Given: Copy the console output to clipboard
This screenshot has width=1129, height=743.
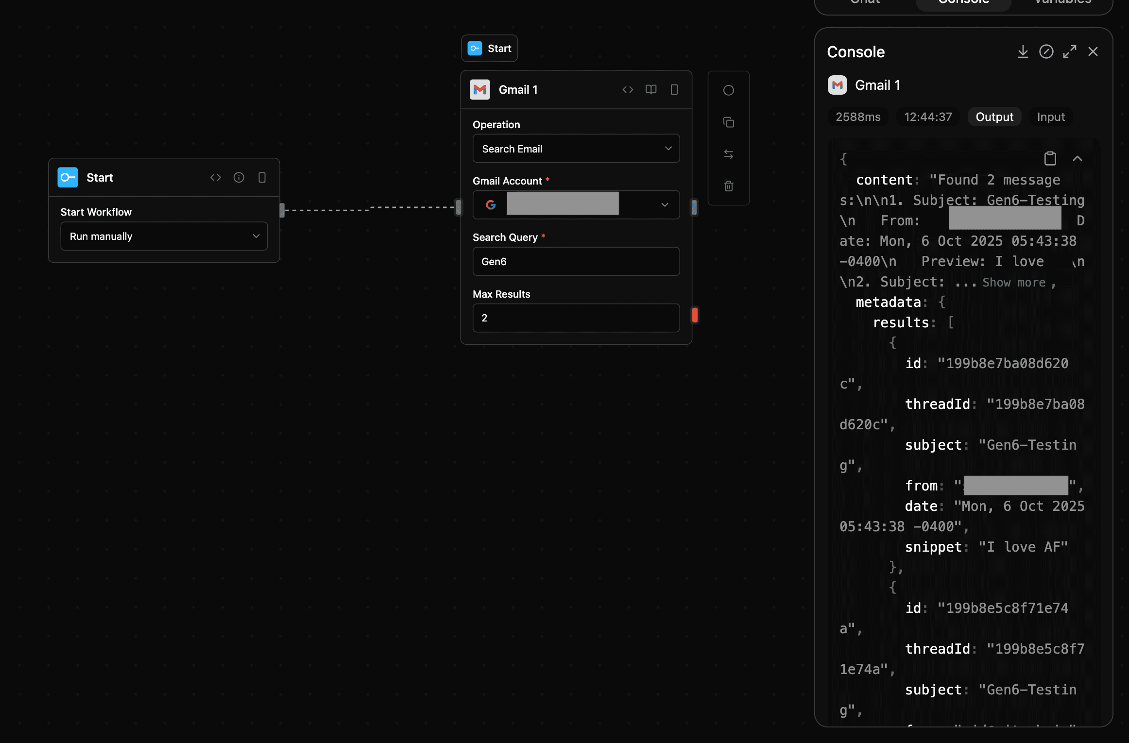Looking at the screenshot, I should point(1050,158).
